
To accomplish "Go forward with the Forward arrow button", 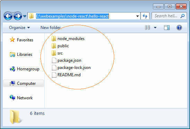I will (18, 16).
